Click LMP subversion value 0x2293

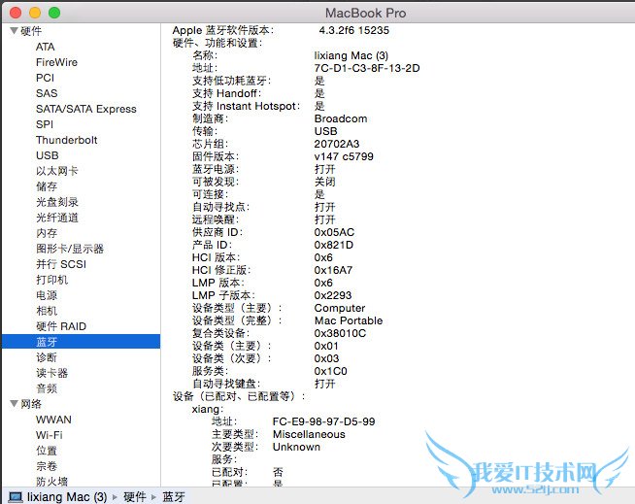(x=333, y=295)
